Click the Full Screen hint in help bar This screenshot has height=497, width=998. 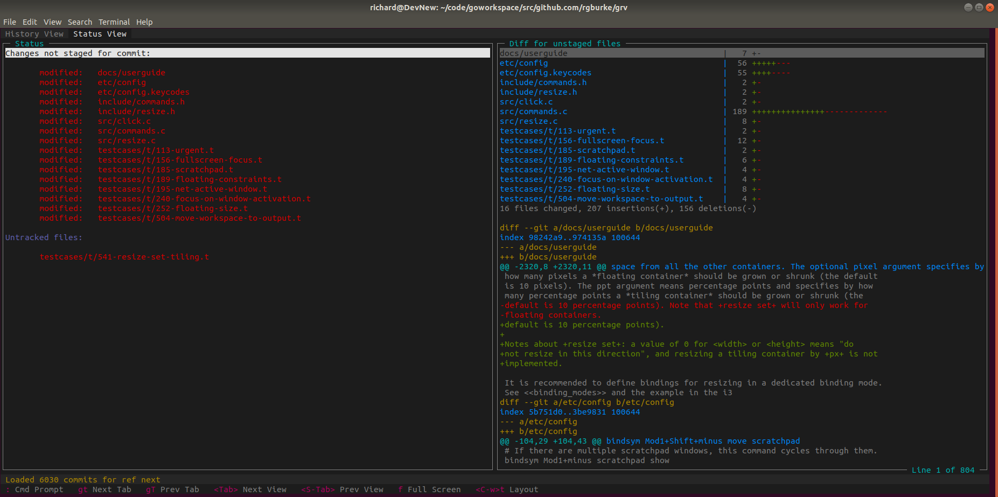429,489
